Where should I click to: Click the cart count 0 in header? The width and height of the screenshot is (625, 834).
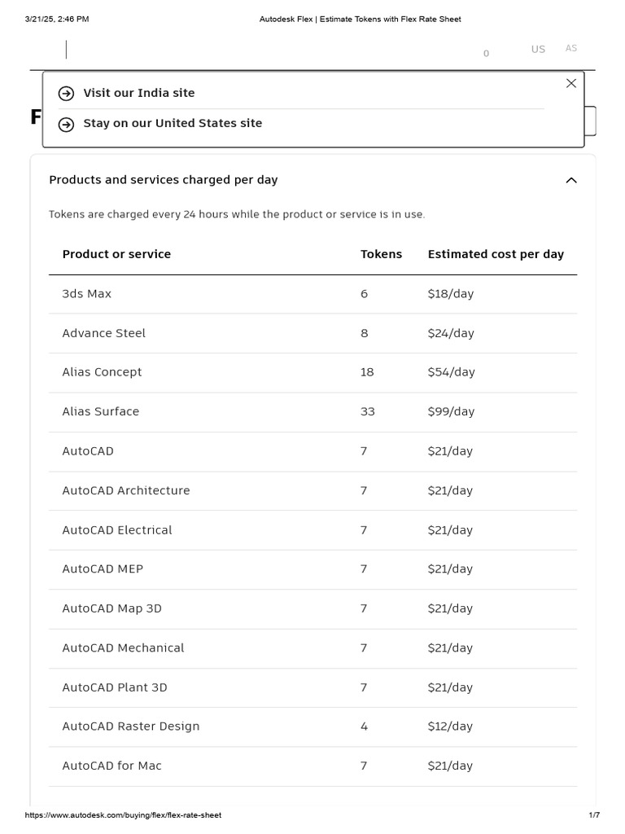click(486, 54)
